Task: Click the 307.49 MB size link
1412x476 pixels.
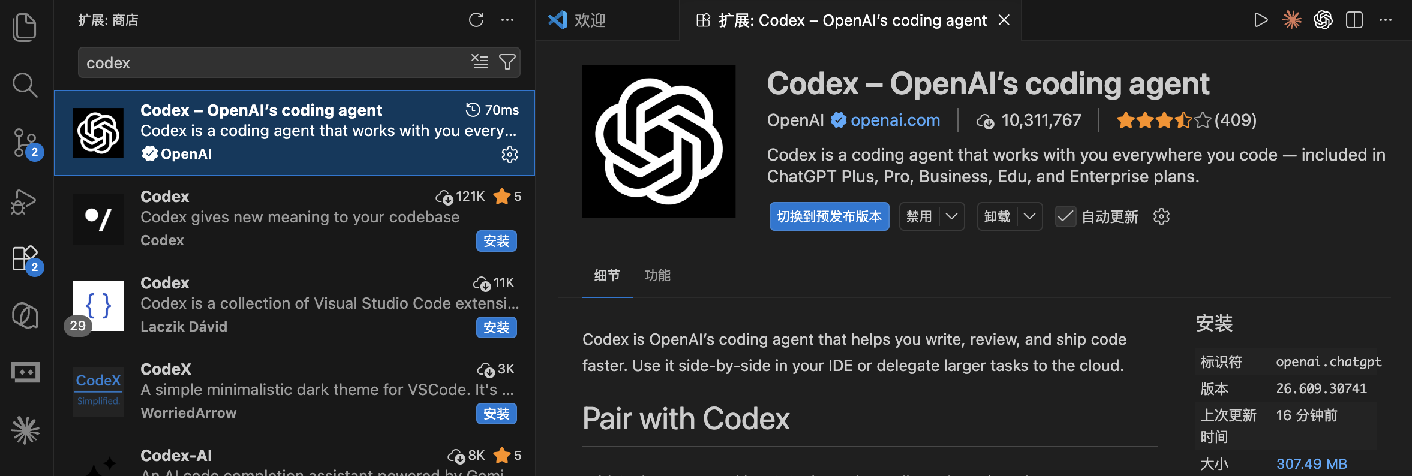Action: [x=1311, y=464]
